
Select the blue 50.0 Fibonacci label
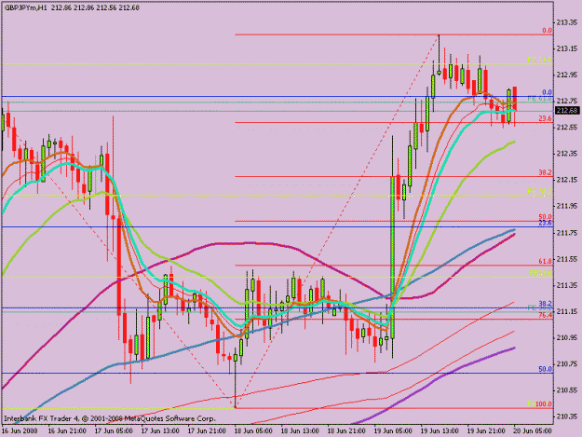pyautogui.click(x=546, y=369)
